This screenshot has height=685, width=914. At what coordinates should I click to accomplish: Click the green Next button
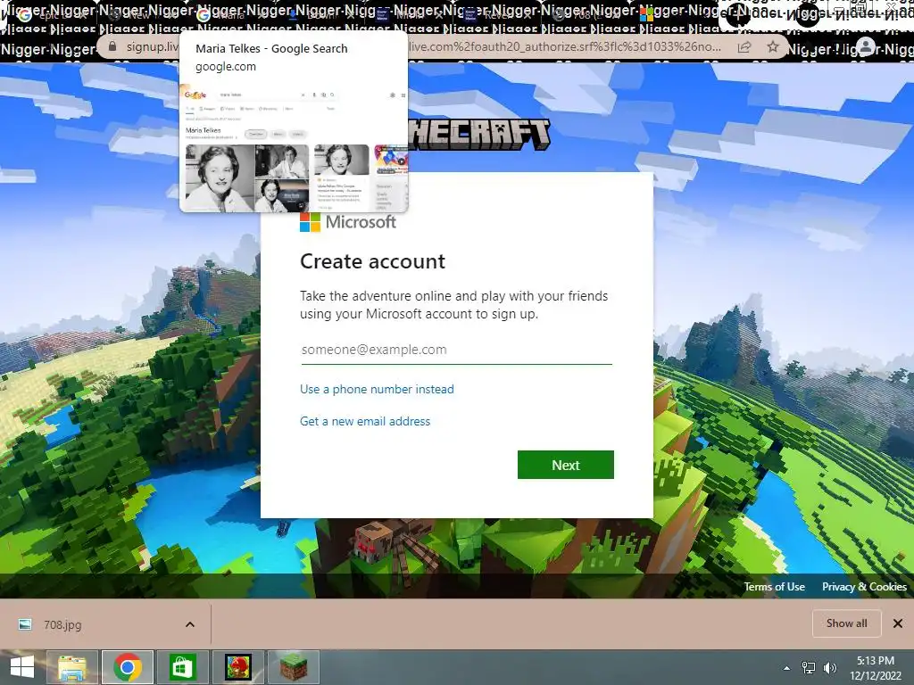point(565,465)
